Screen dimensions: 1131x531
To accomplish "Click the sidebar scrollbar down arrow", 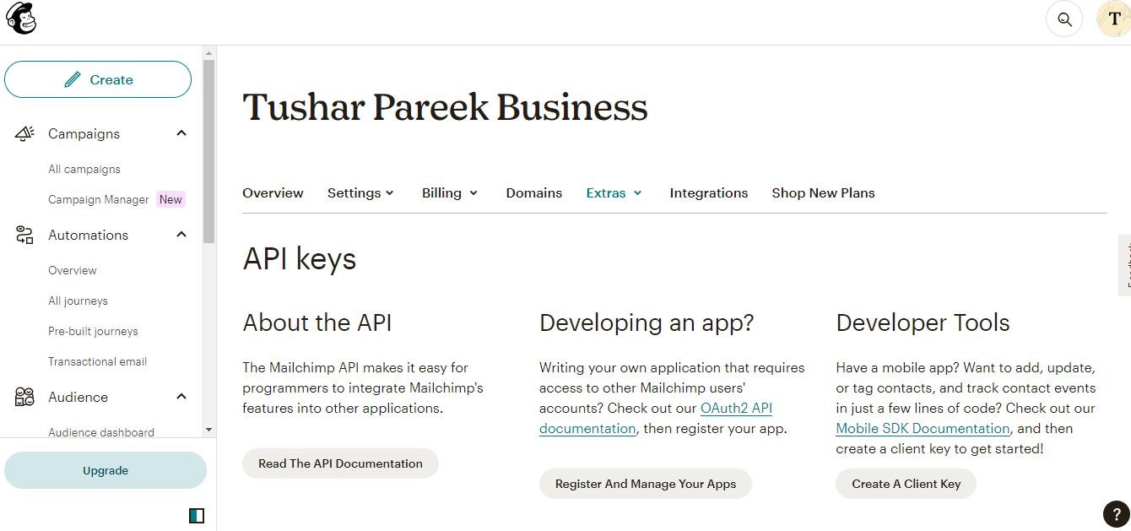I will coord(208,430).
